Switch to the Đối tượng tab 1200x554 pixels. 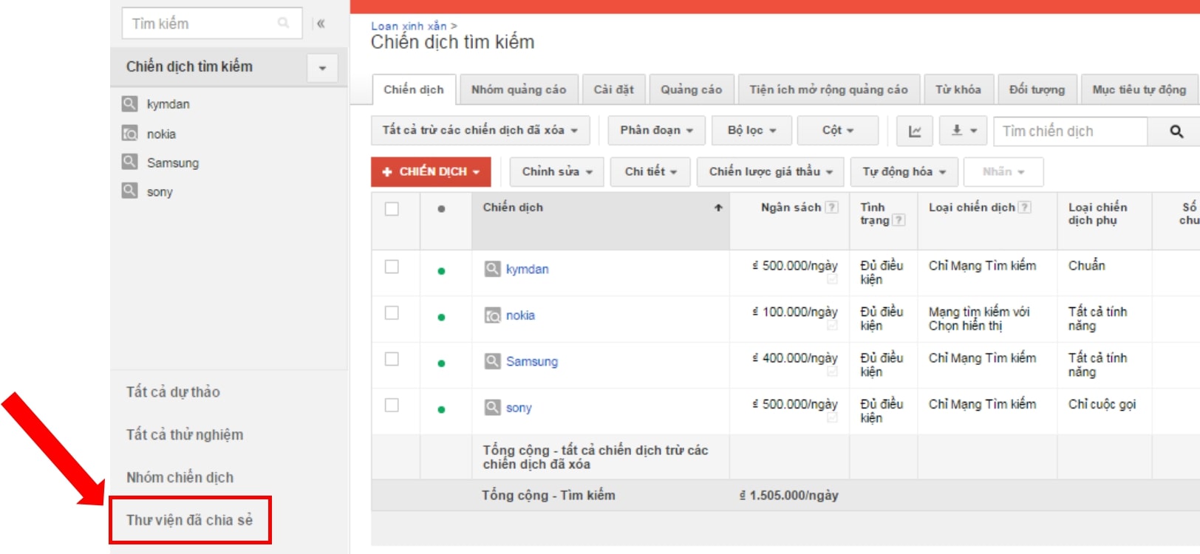click(x=1037, y=89)
